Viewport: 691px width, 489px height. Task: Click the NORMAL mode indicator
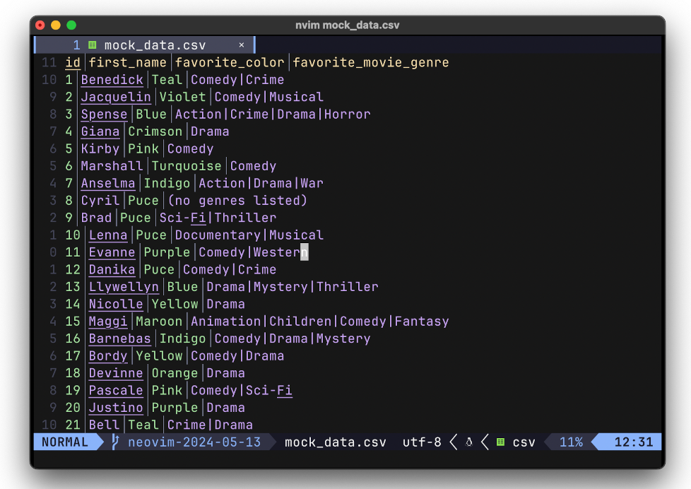pyautogui.click(x=67, y=442)
